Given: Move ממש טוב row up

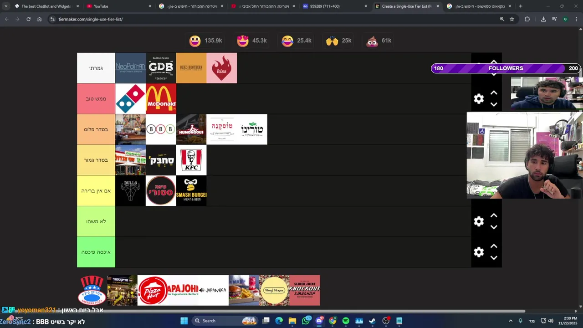Looking at the screenshot, I should [494, 93].
